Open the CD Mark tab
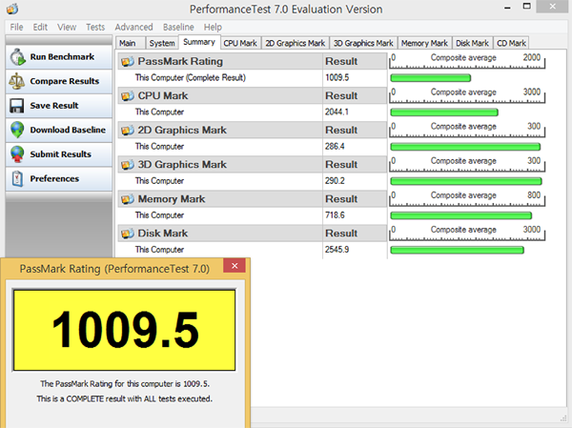The height and width of the screenshot is (428, 572). [511, 43]
